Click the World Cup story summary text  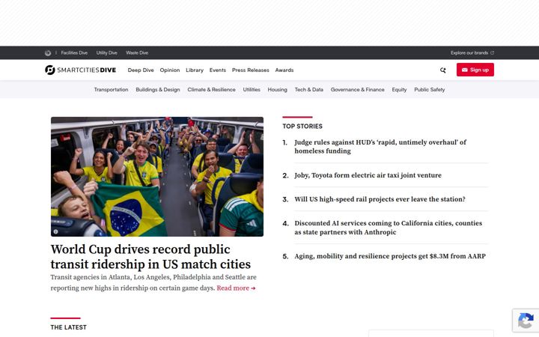click(x=153, y=282)
